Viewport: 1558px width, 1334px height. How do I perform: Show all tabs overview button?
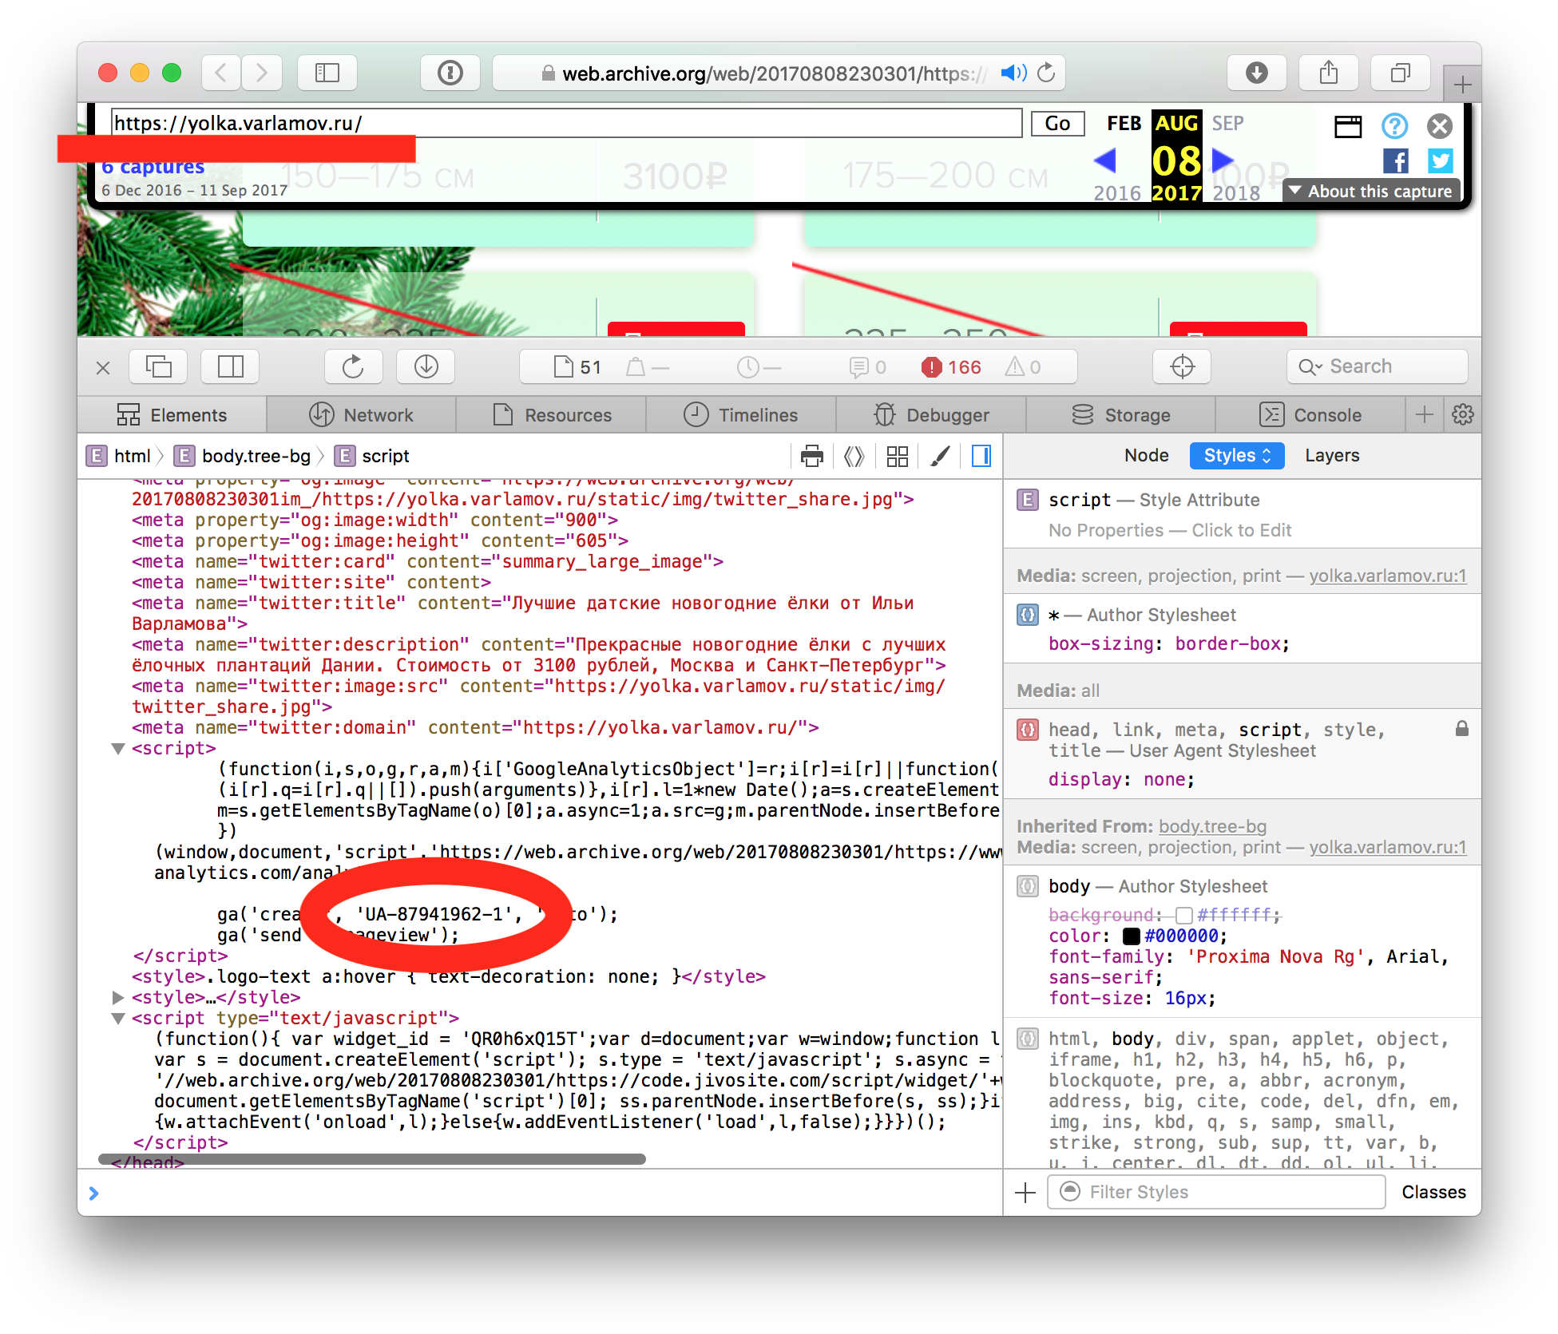click(1401, 73)
